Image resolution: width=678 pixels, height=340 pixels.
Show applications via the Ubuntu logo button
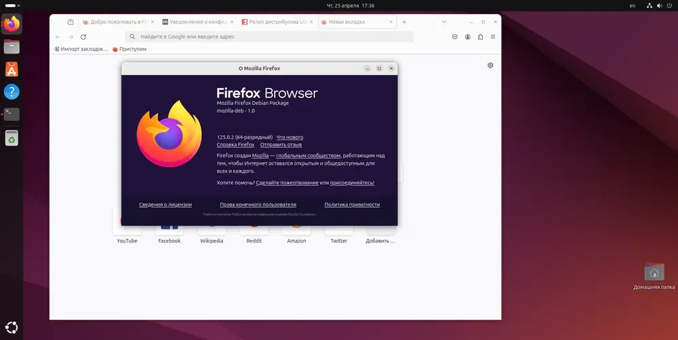(12, 328)
